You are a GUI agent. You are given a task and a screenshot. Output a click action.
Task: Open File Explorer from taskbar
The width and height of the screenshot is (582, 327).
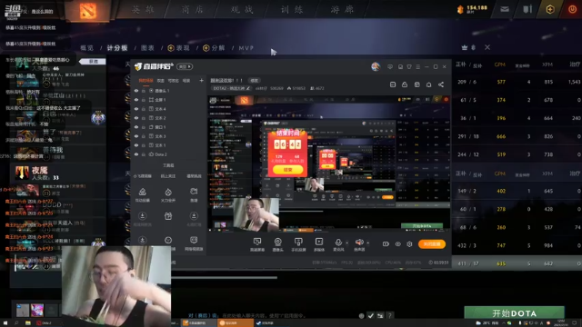28,323
